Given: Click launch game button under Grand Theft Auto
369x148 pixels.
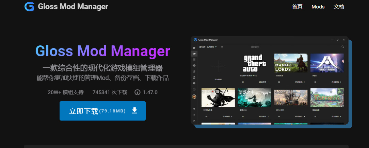Looking at the screenshot, I should click(x=264, y=82).
